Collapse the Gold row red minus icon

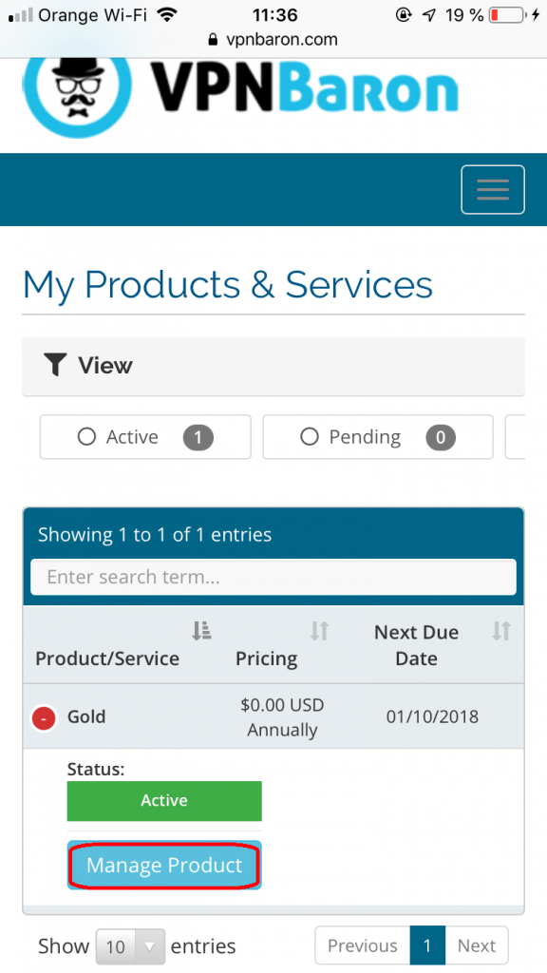(x=44, y=718)
